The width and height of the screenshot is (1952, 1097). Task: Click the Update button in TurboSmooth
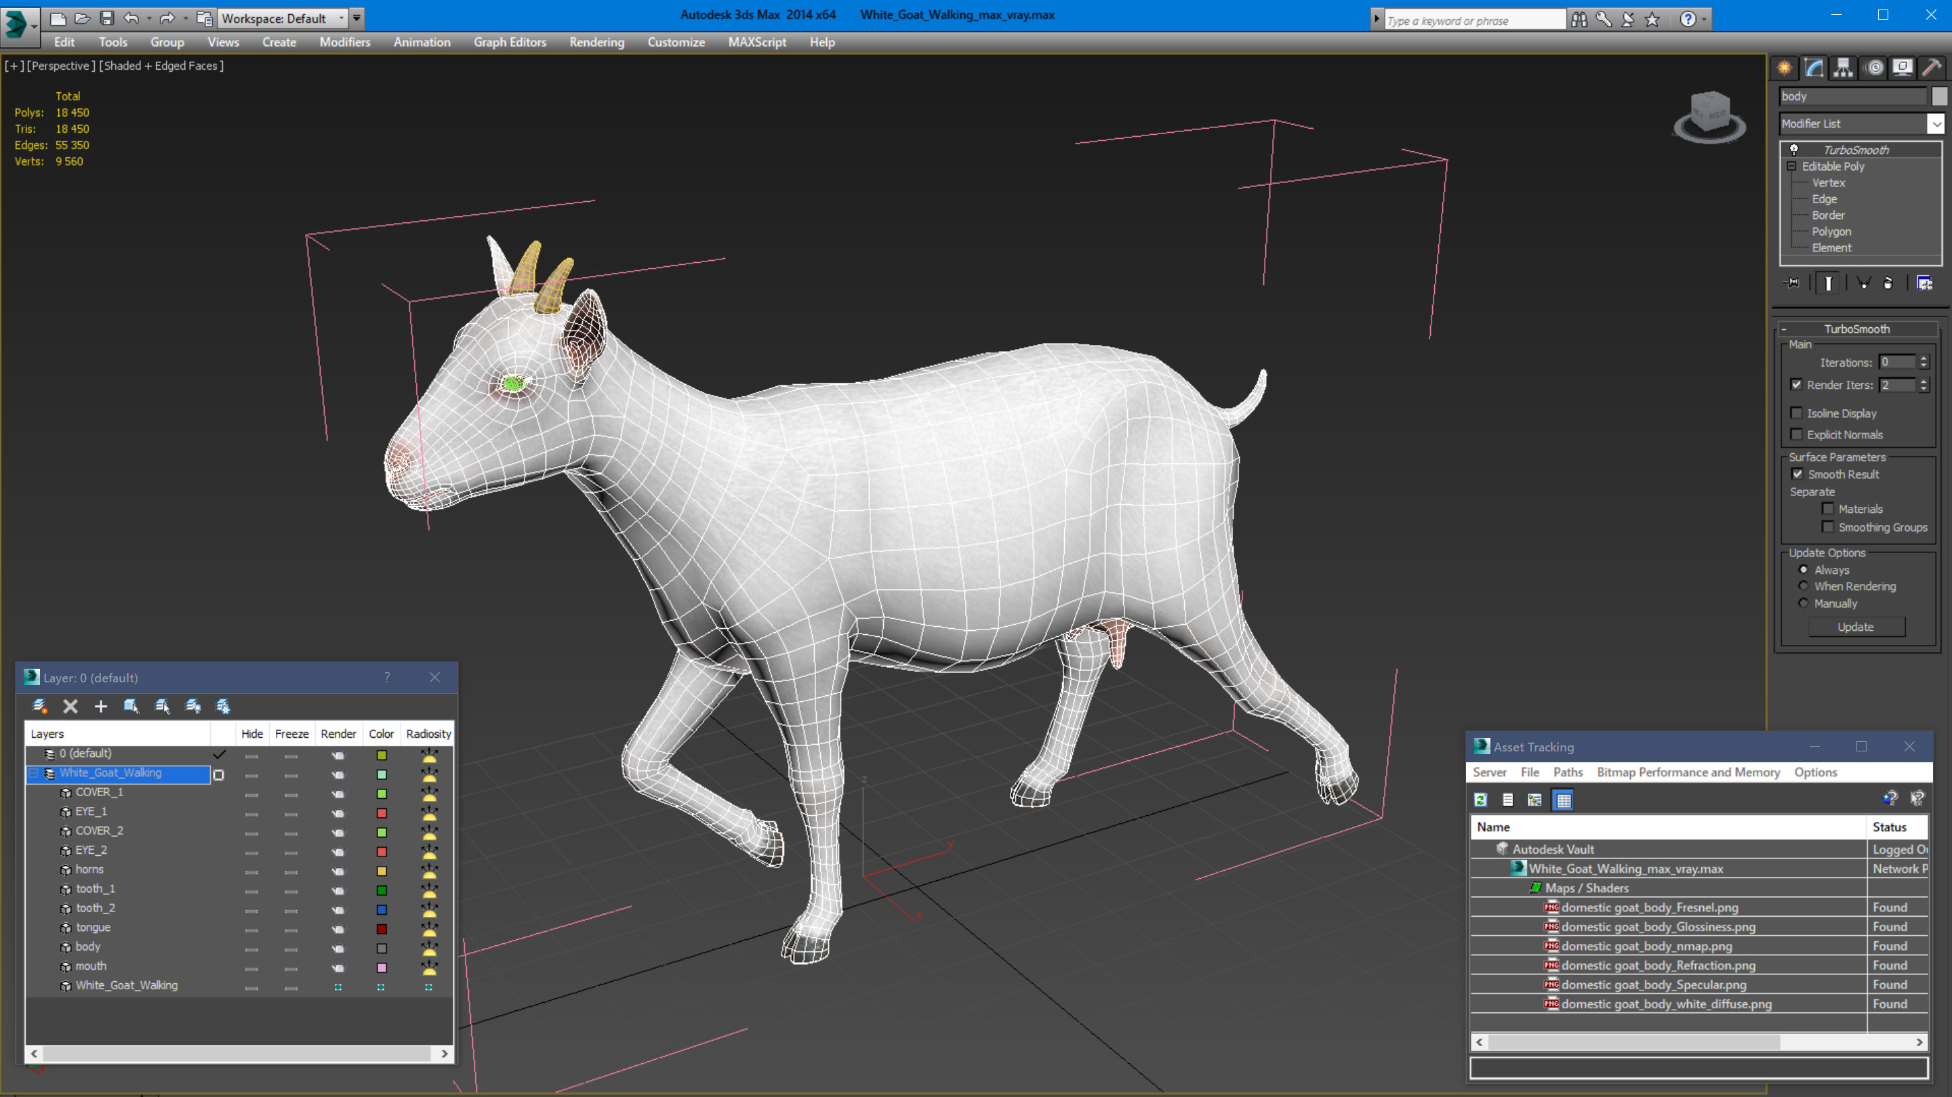pos(1856,626)
